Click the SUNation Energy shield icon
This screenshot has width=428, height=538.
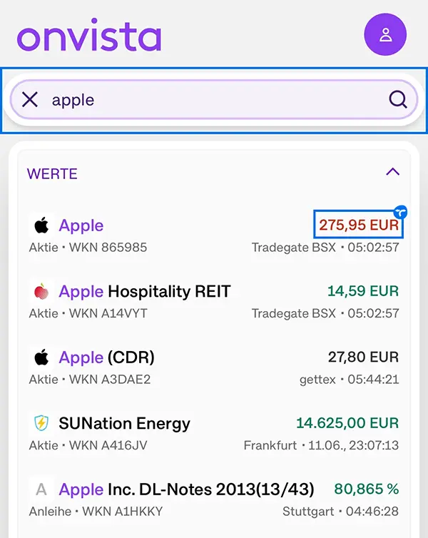click(41, 423)
